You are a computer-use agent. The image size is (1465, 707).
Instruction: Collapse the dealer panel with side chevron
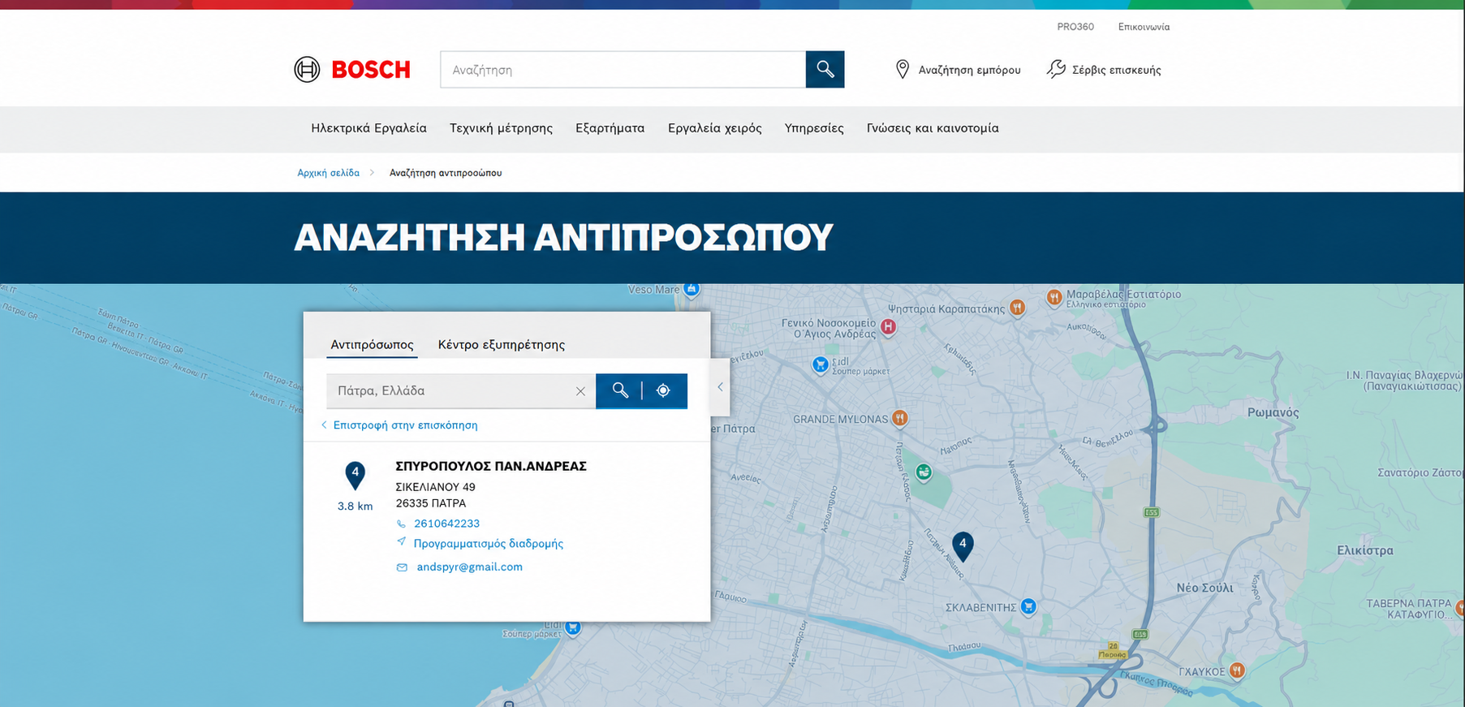(720, 387)
